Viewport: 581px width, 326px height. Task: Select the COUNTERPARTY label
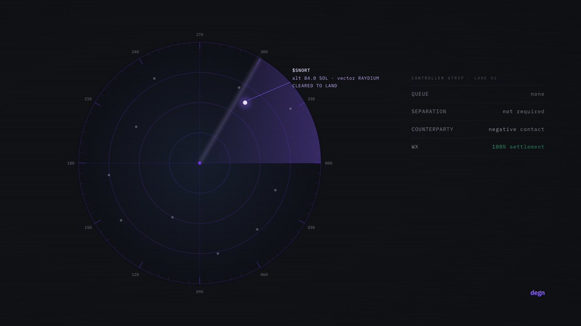[x=432, y=129]
